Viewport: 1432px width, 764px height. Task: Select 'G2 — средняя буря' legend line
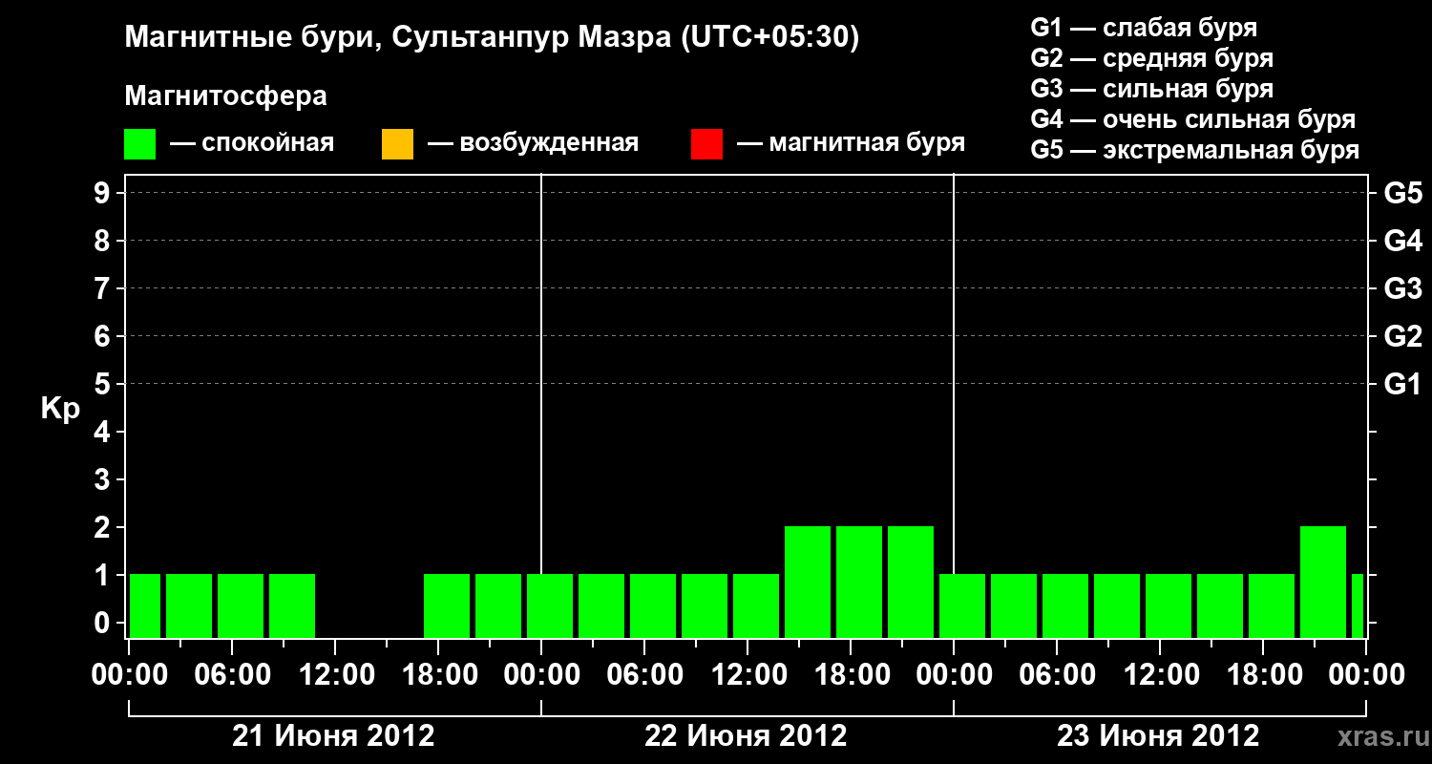pyautogui.click(x=1152, y=58)
